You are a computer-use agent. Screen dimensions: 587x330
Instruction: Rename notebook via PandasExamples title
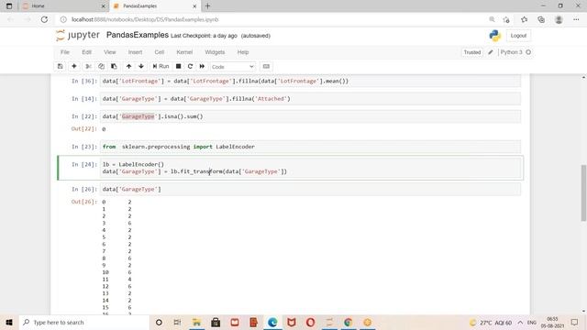coord(138,35)
